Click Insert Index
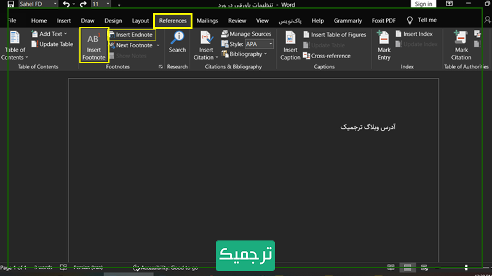492x276 pixels. 414,34
